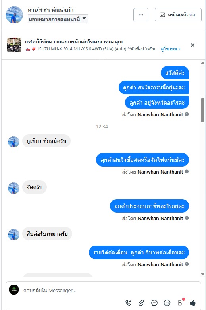Dismiss the ad reply banner
The height and width of the screenshot is (310, 206).
tap(193, 45)
